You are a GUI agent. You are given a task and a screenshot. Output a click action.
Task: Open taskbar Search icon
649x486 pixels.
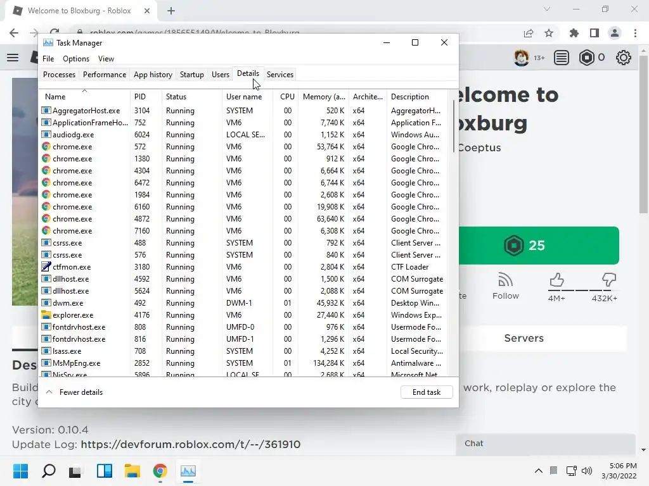click(49, 471)
